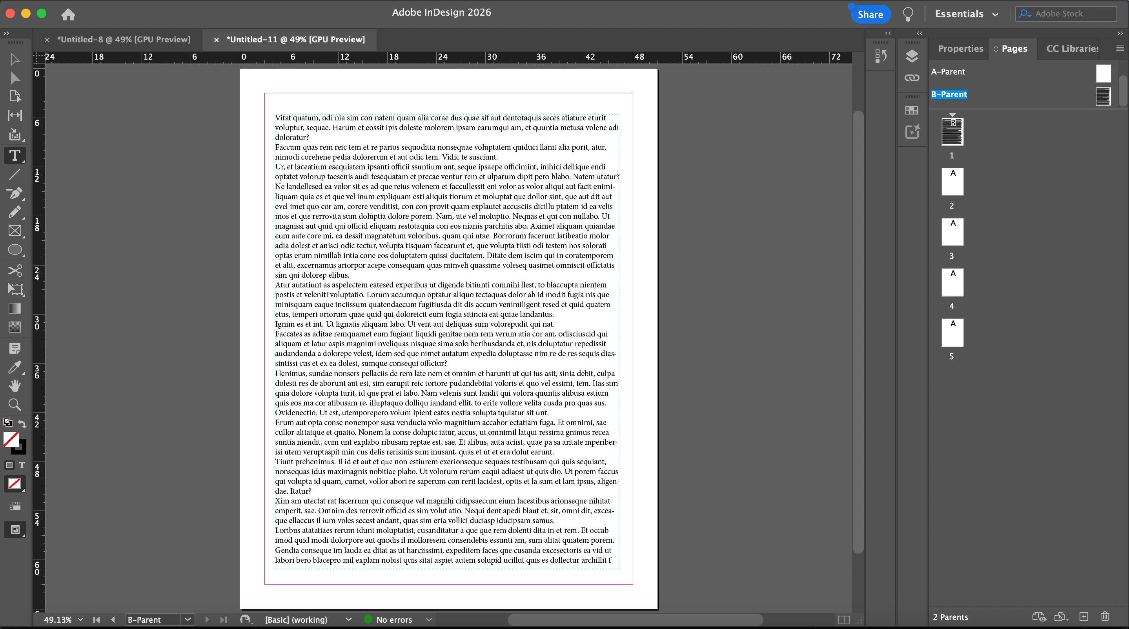Open the Layers panel icon
The height and width of the screenshot is (629, 1129).
912,56
